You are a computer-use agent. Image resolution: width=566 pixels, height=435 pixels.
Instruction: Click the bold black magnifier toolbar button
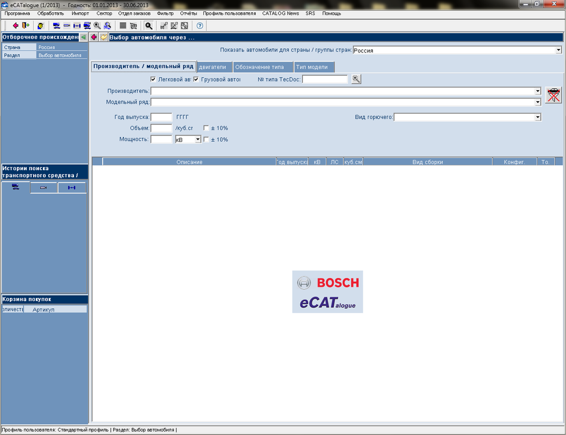148,26
